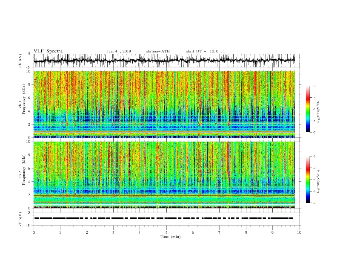The width and height of the screenshot is (337, 261).
Task: Click the ch.1 PSD color scale bar
Action: (x=308, y=109)
